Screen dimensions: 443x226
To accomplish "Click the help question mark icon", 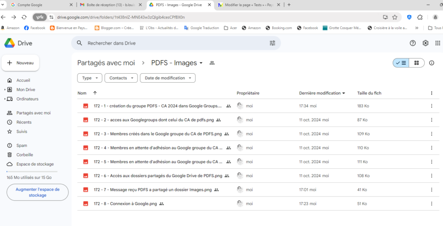I will tap(413, 43).
